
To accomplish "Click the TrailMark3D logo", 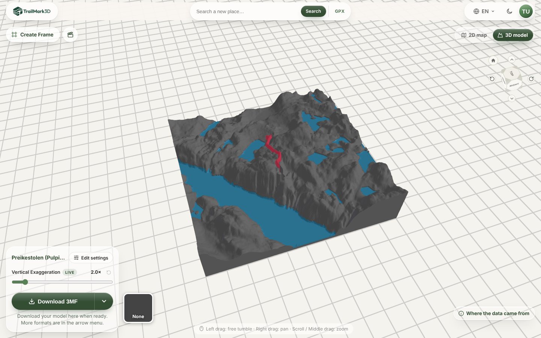I will coord(32,11).
